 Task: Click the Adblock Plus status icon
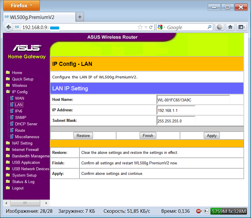tap(199, 211)
